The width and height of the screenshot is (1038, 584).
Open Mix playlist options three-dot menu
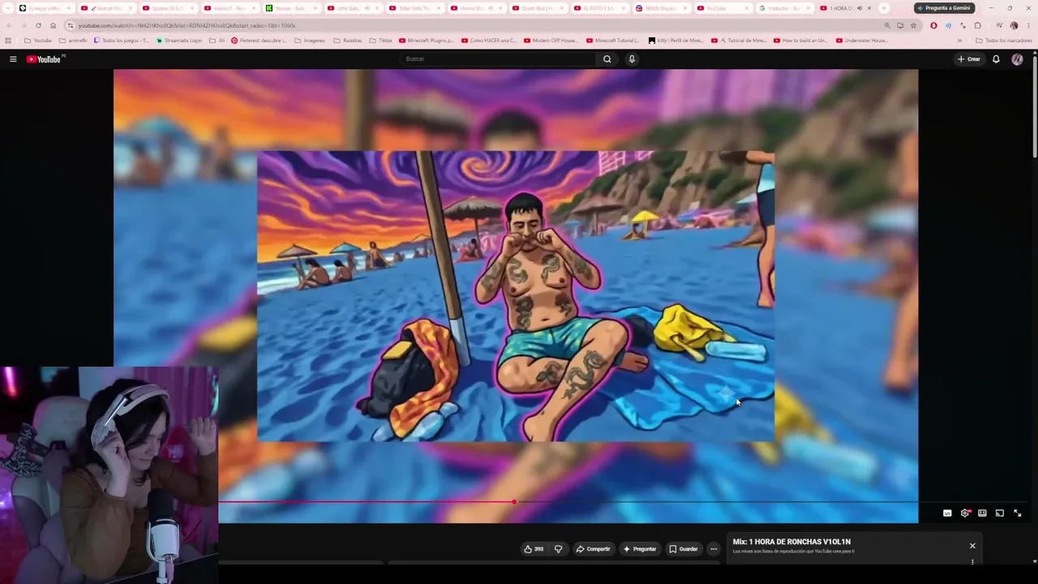(x=972, y=561)
